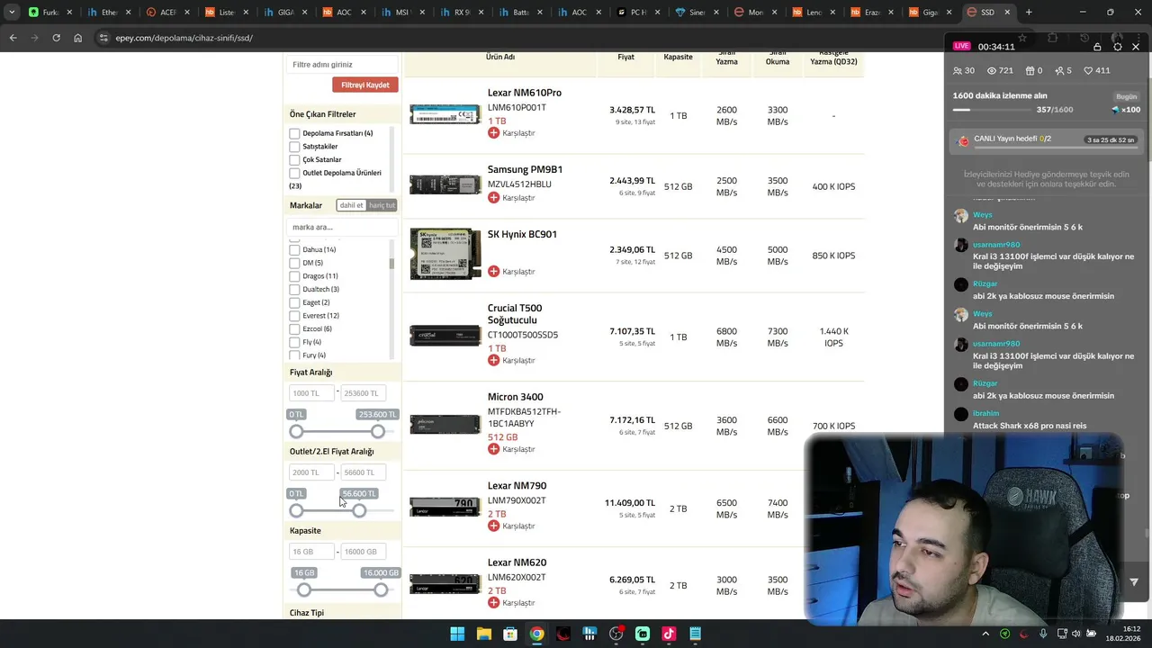The height and width of the screenshot is (648, 1152).
Task: Open the Samsung PM9B1 product link
Action: coord(525,169)
